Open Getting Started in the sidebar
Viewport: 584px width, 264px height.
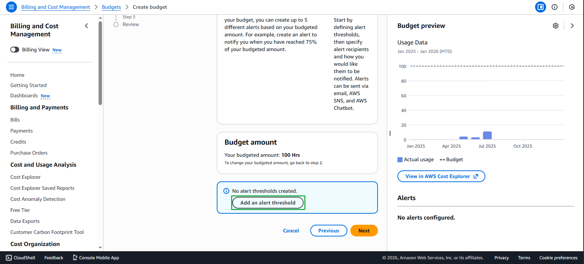pos(28,85)
